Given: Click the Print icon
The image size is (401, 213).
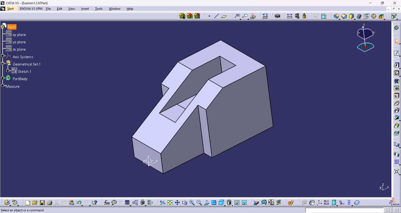Looking at the screenshot, I should point(49,203).
